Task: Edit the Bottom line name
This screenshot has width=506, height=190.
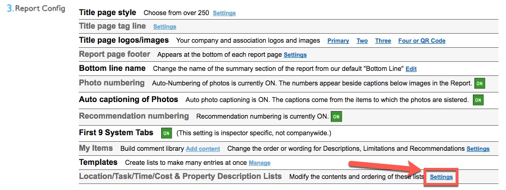Action: pos(411,69)
